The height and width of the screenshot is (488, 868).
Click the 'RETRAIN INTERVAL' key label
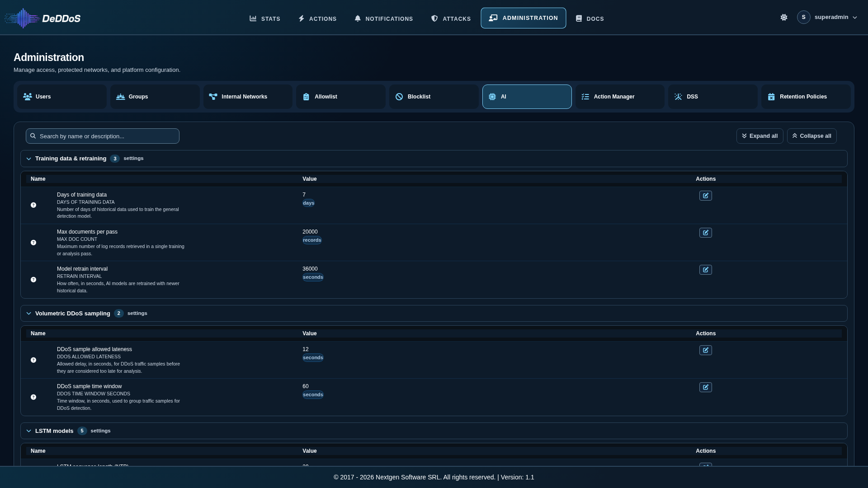(x=79, y=276)
